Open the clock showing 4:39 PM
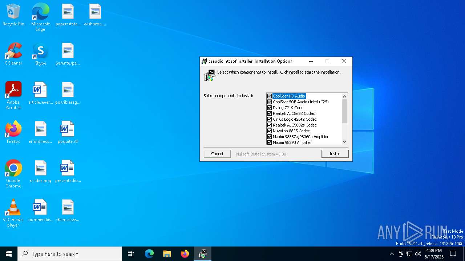Screen dimensions: 465x261 pyautogui.click(x=434, y=254)
